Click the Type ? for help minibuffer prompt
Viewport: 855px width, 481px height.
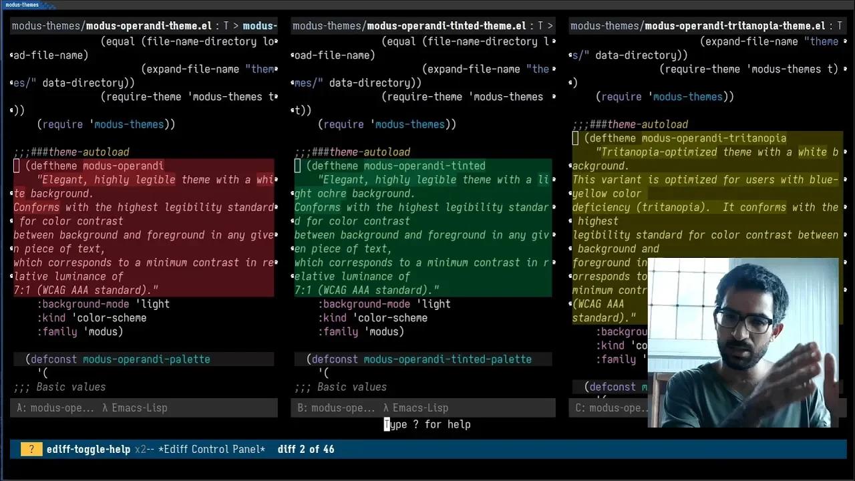tap(427, 424)
